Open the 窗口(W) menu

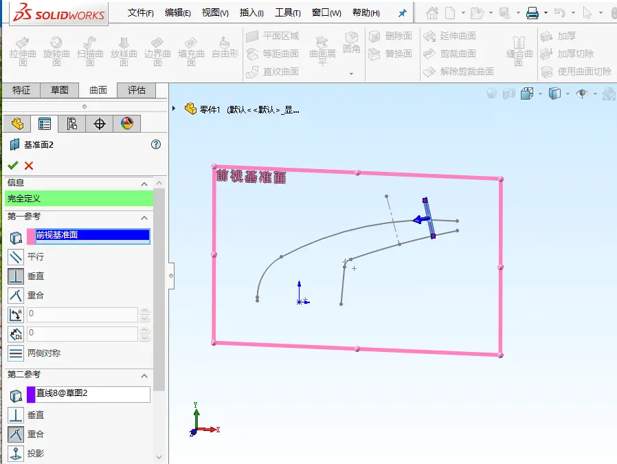coord(326,12)
